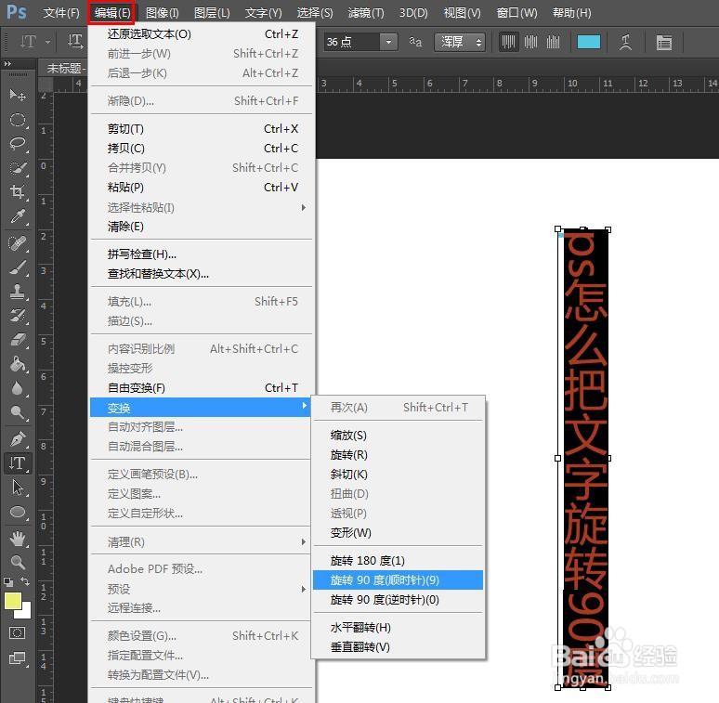Open the 文件(F) menu
The height and width of the screenshot is (703, 719).
tap(61, 13)
